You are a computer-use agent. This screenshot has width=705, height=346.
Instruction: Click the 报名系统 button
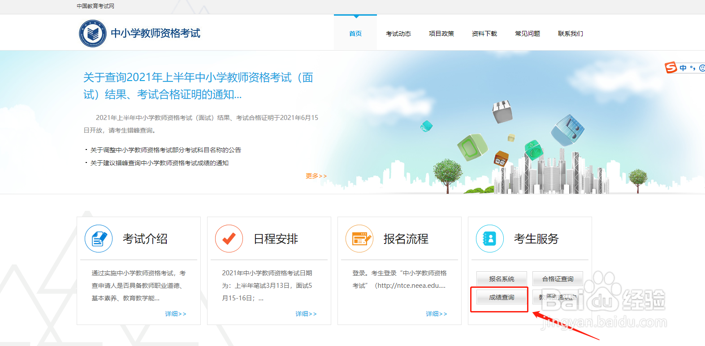502,278
